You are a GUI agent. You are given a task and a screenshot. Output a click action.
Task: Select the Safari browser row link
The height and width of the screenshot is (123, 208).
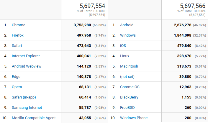pos(17,46)
